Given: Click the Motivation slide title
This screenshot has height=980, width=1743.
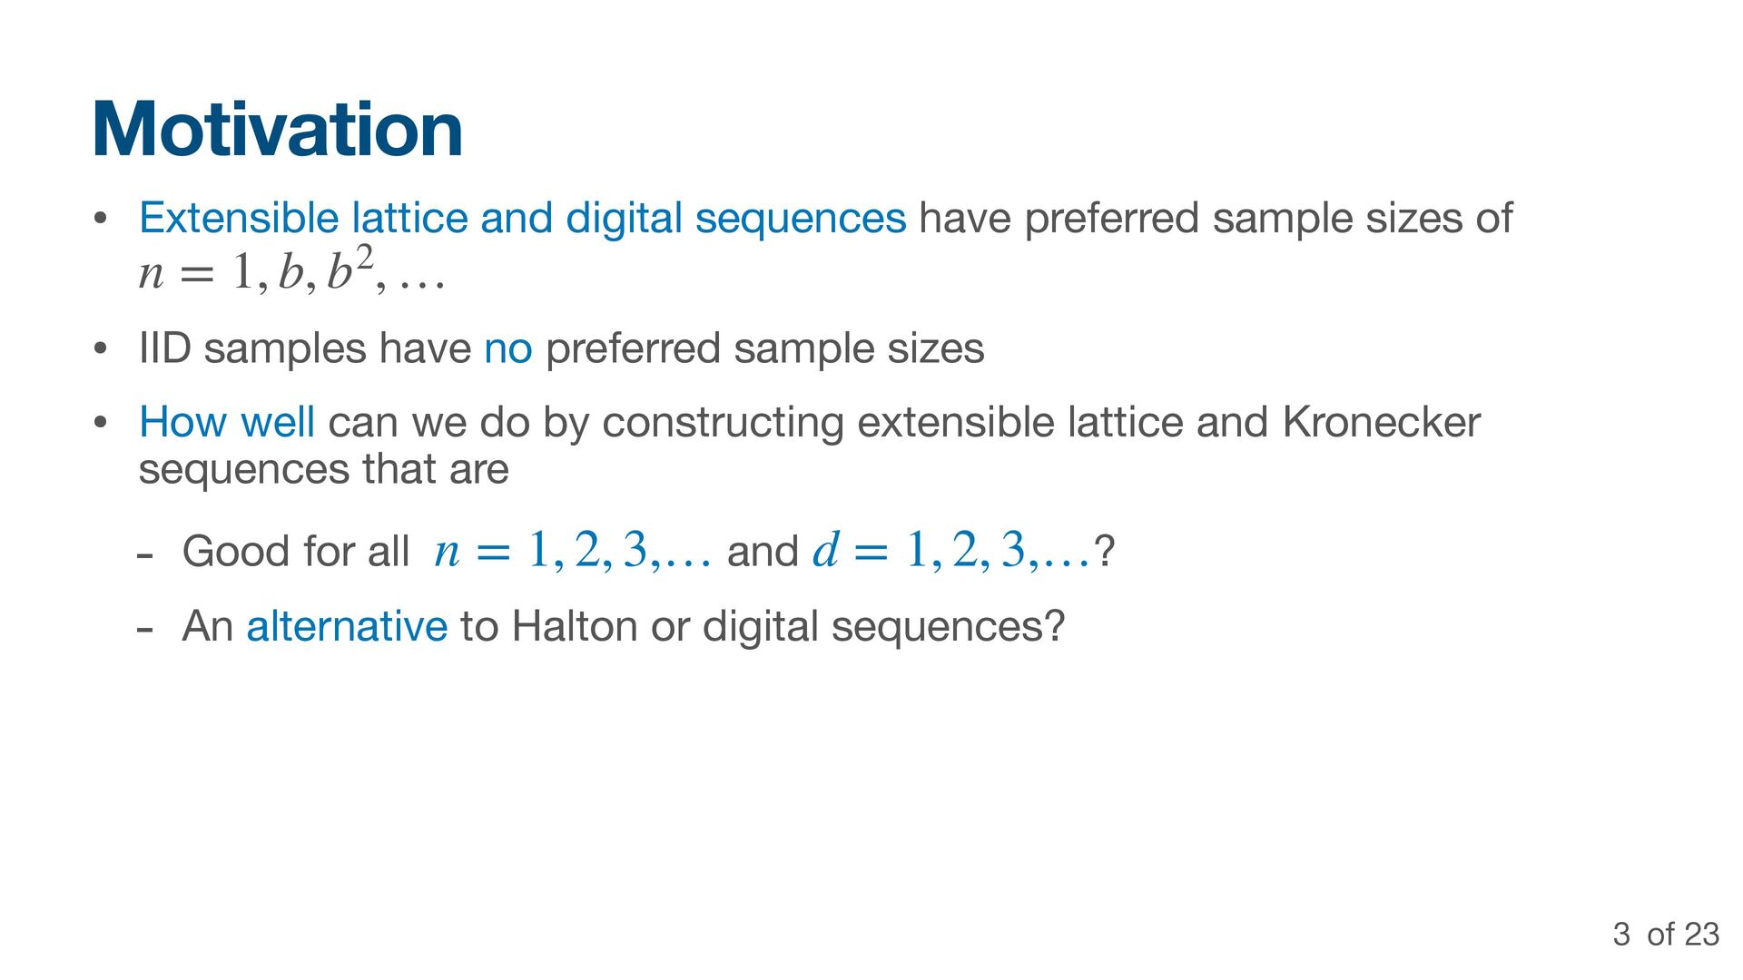Looking at the screenshot, I should click(278, 130).
